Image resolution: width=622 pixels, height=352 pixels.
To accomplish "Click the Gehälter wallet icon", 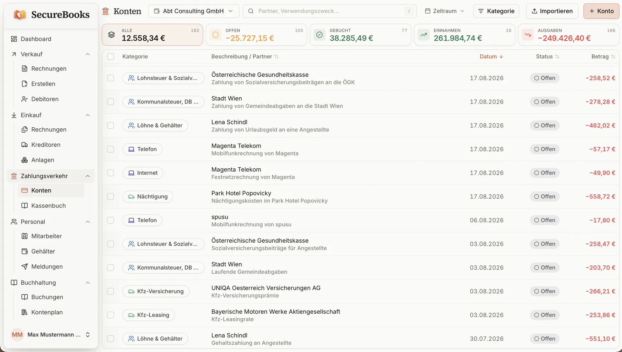I will pyautogui.click(x=25, y=251).
